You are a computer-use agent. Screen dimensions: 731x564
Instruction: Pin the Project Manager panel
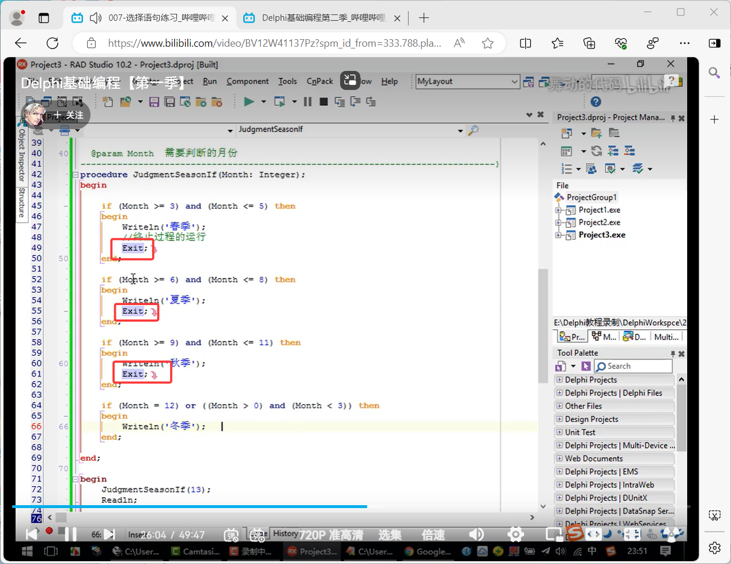(673, 118)
